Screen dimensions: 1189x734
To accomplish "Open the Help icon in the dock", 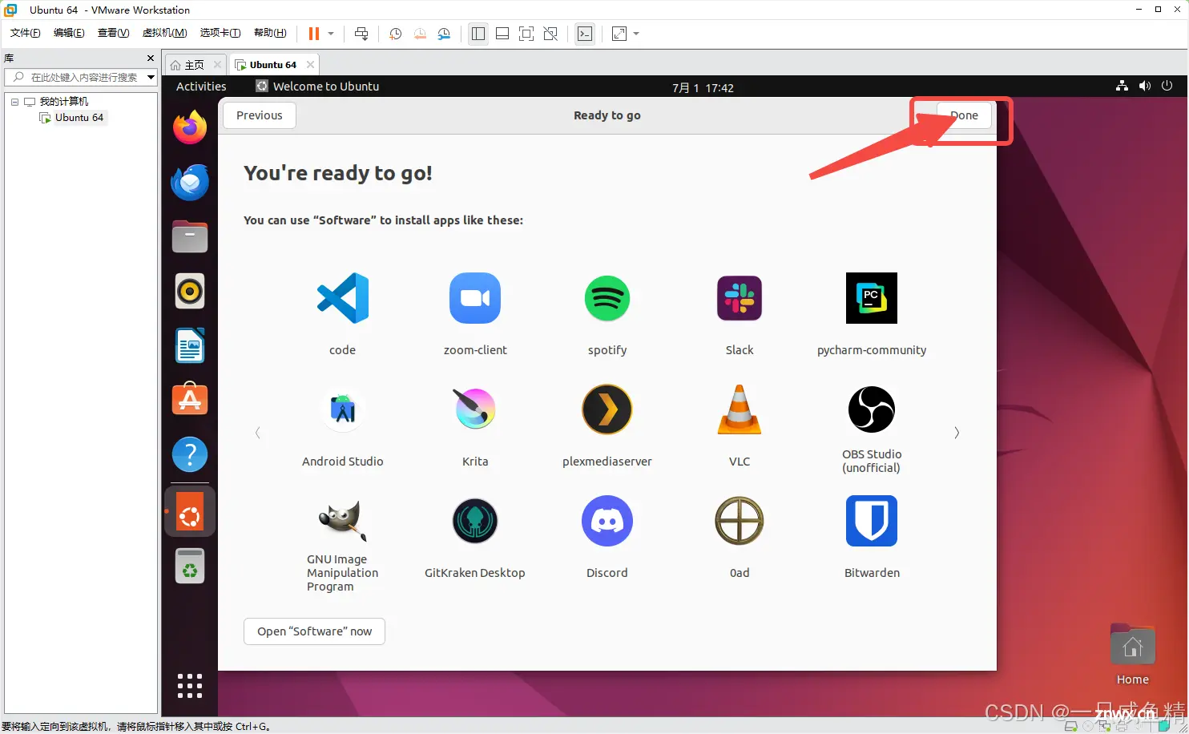I will (190, 454).
